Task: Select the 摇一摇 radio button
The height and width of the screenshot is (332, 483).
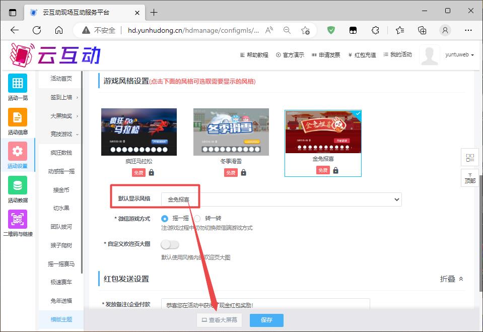Action: [165, 219]
